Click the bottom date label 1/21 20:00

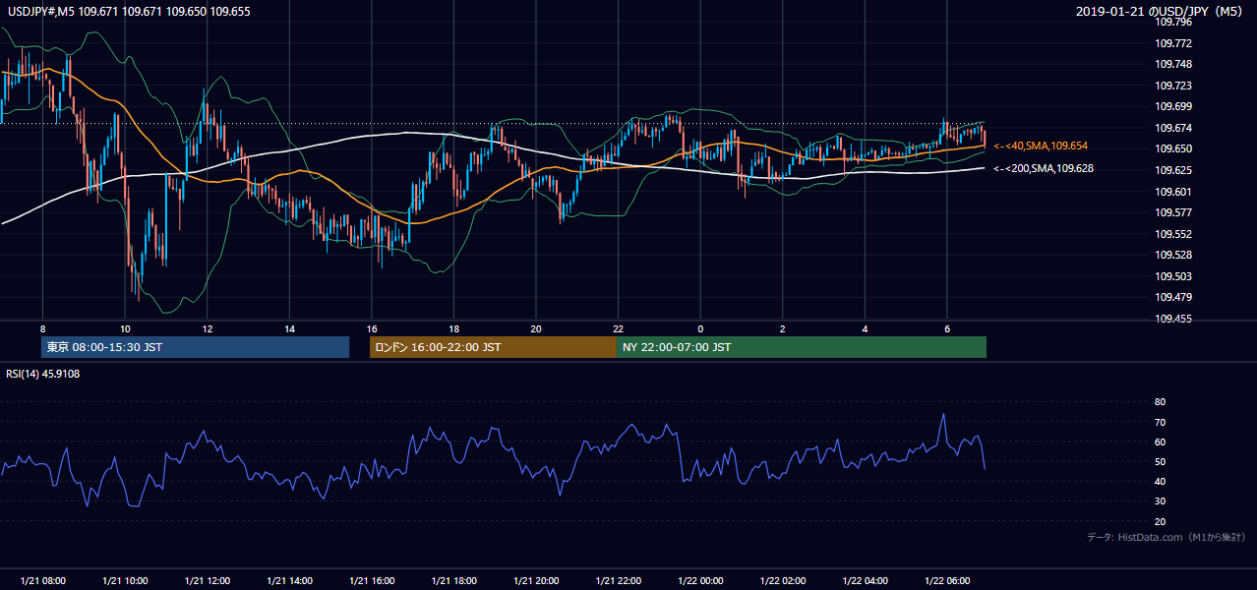click(536, 581)
